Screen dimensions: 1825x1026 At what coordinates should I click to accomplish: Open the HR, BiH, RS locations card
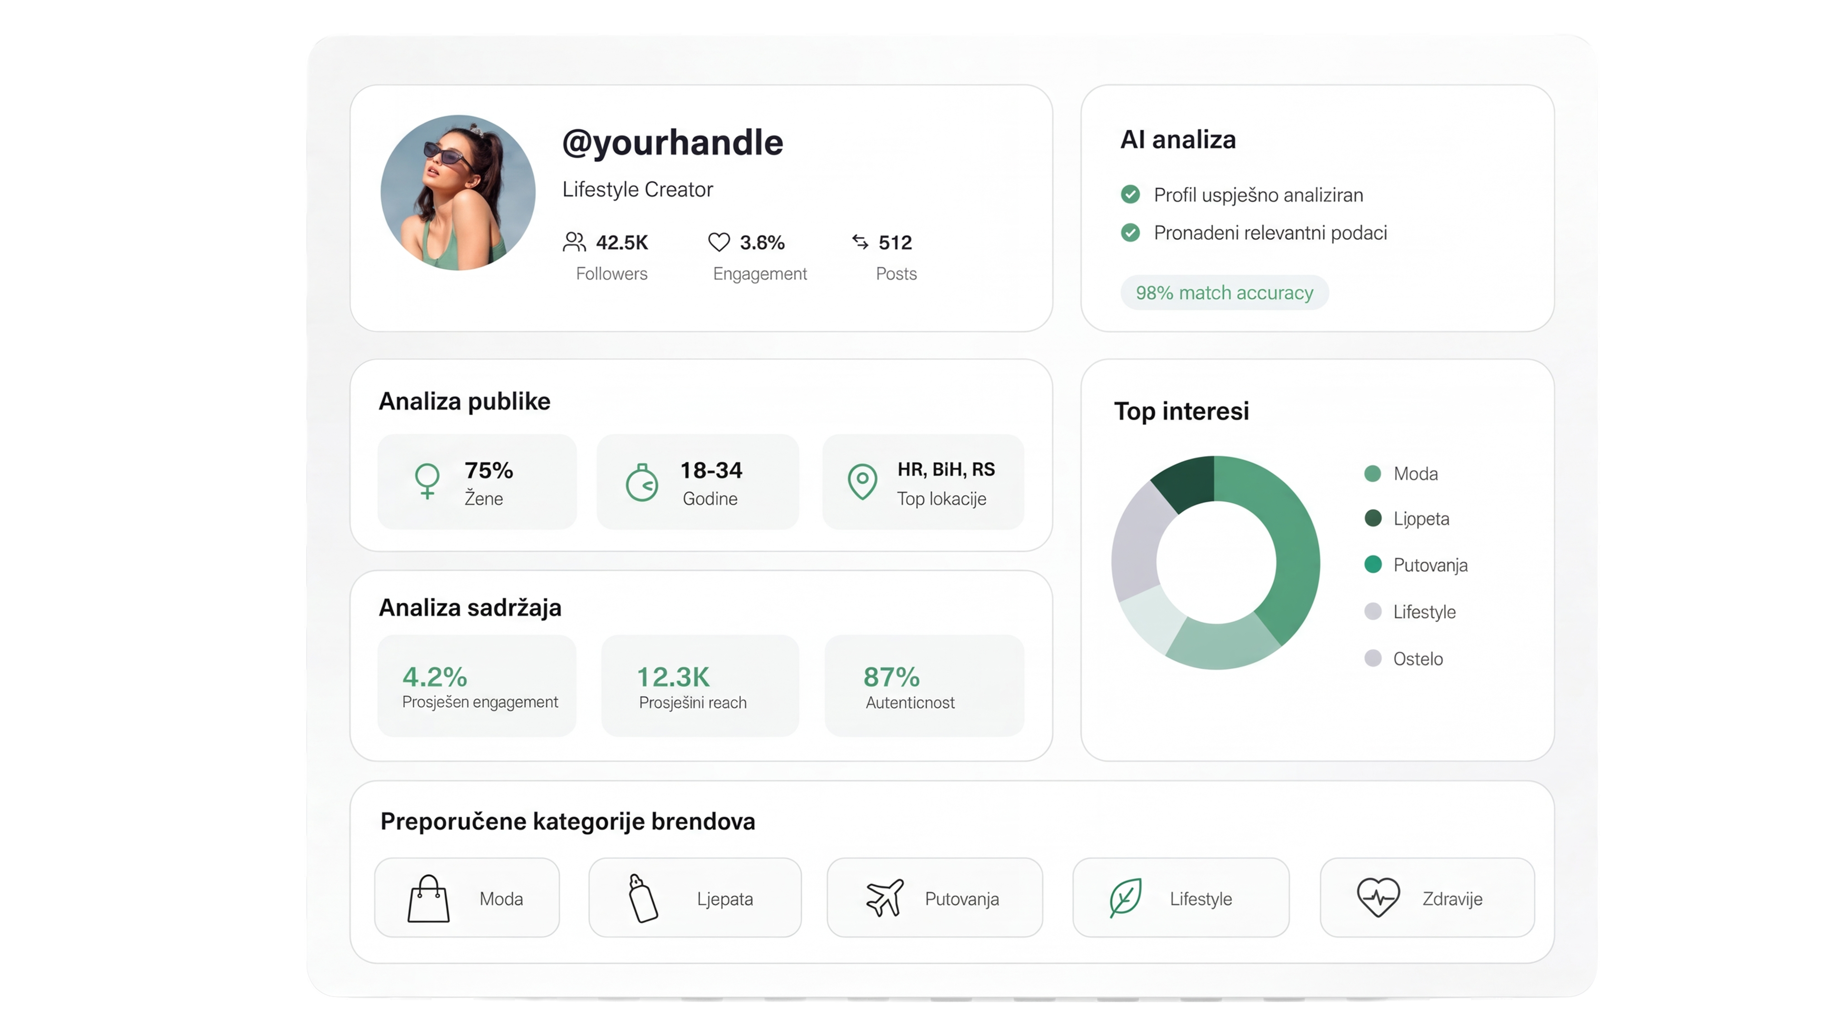pyautogui.click(x=923, y=482)
